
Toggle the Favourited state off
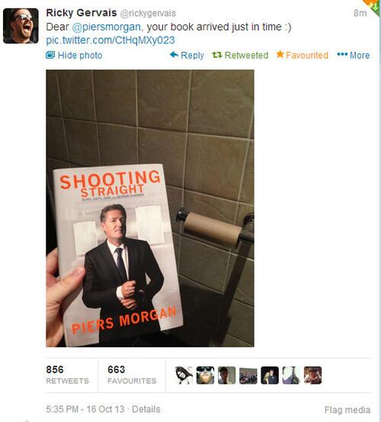coord(303,55)
